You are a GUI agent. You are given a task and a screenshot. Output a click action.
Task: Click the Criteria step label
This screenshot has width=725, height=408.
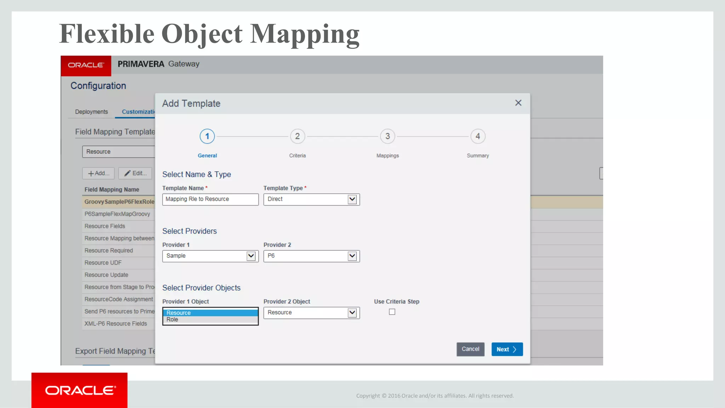pyautogui.click(x=297, y=155)
